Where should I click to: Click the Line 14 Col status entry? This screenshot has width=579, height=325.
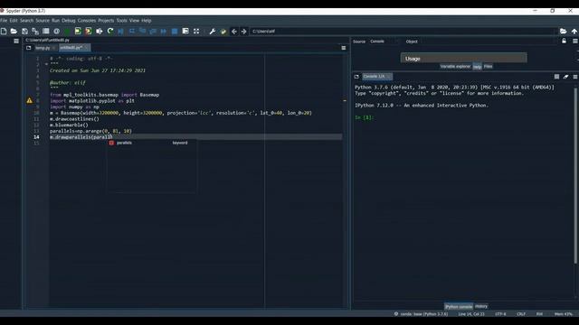pos(471,314)
